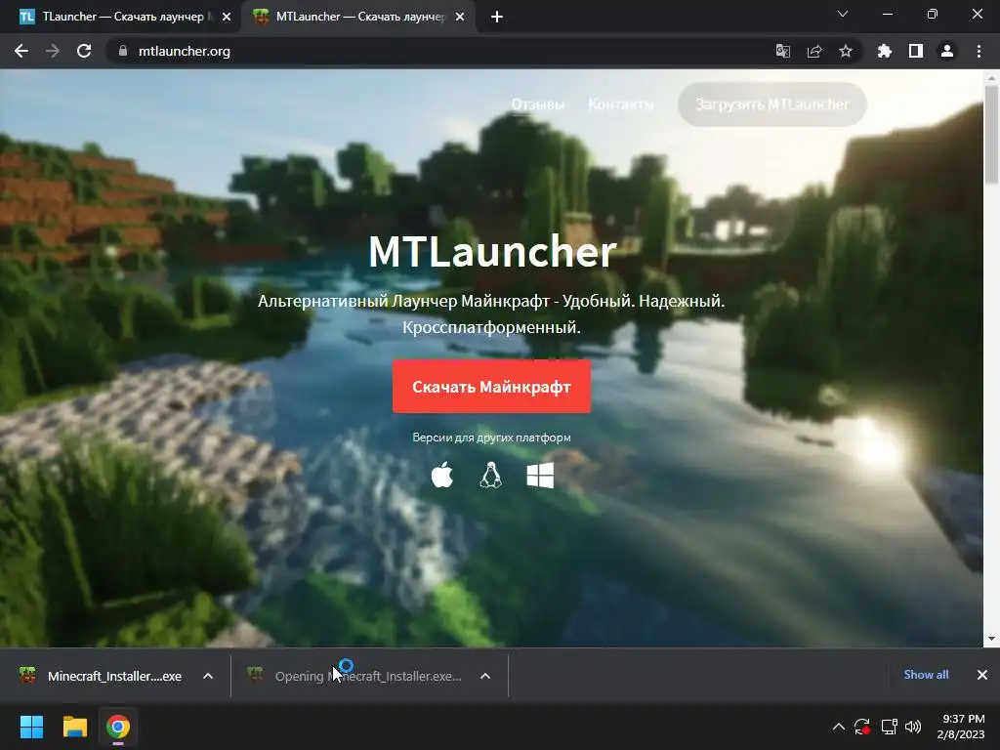Expand options for Opening Minecraft_Installer download

pos(484,676)
